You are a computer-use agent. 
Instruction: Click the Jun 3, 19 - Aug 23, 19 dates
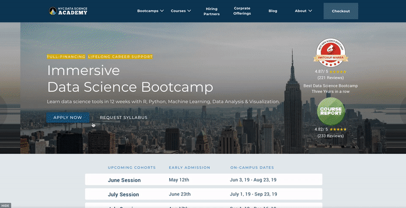tap(253, 180)
